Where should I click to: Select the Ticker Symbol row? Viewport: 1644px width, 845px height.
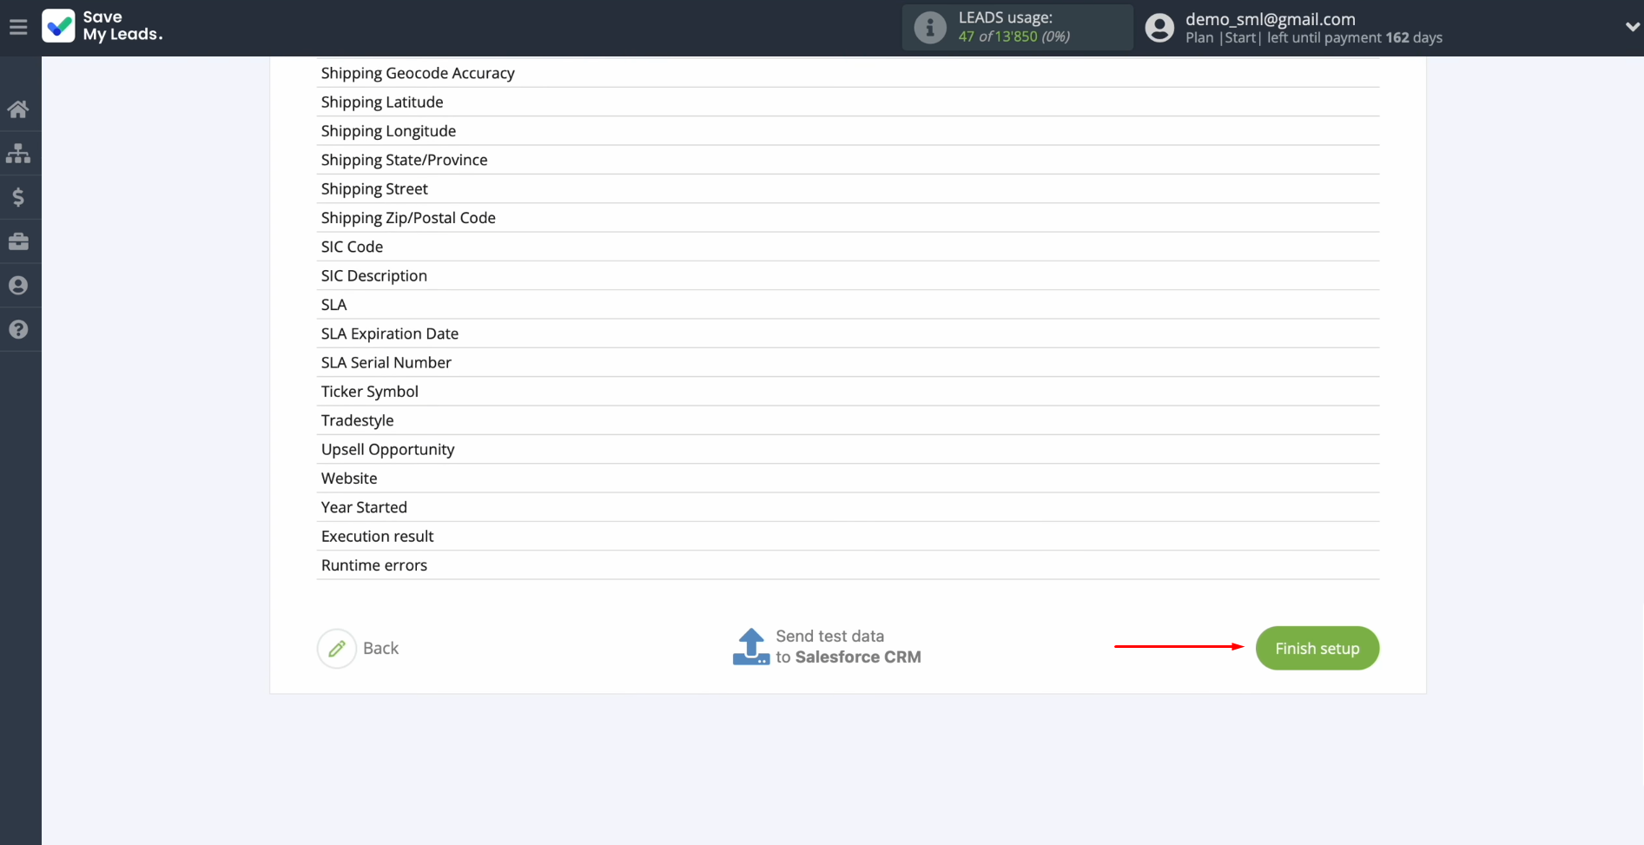848,391
